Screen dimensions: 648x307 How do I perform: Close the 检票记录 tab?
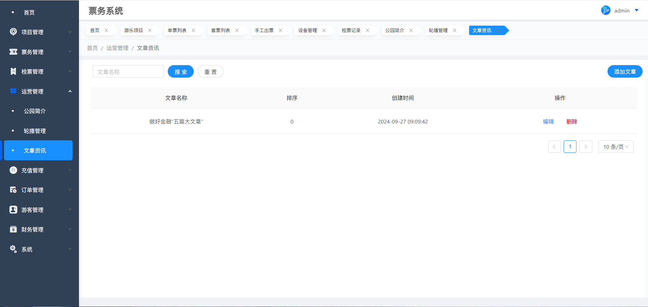368,30
